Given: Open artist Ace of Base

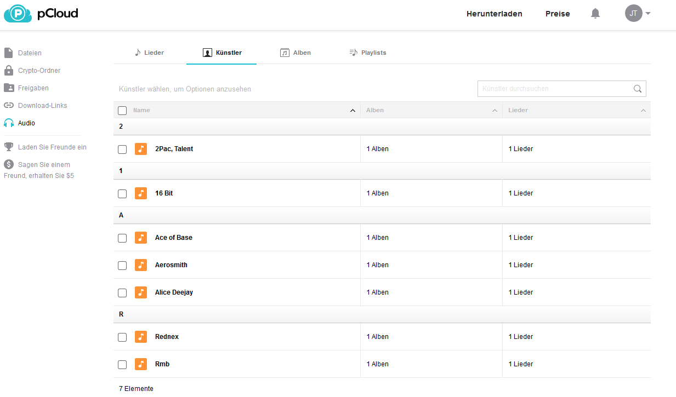Looking at the screenshot, I should point(173,238).
